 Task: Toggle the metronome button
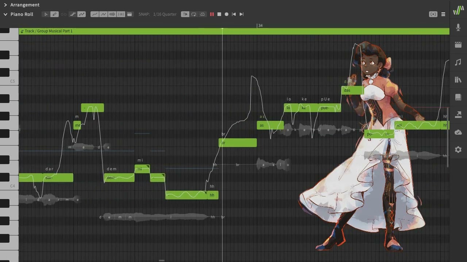(x=202, y=14)
